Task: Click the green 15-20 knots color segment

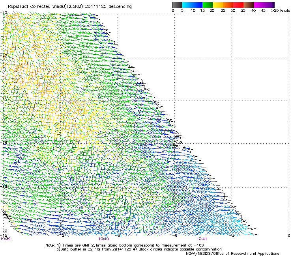Action: click(x=208, y=5)
